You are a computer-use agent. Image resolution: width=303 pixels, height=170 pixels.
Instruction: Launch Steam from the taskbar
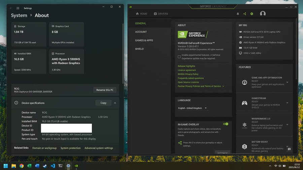tap(45, 166)
